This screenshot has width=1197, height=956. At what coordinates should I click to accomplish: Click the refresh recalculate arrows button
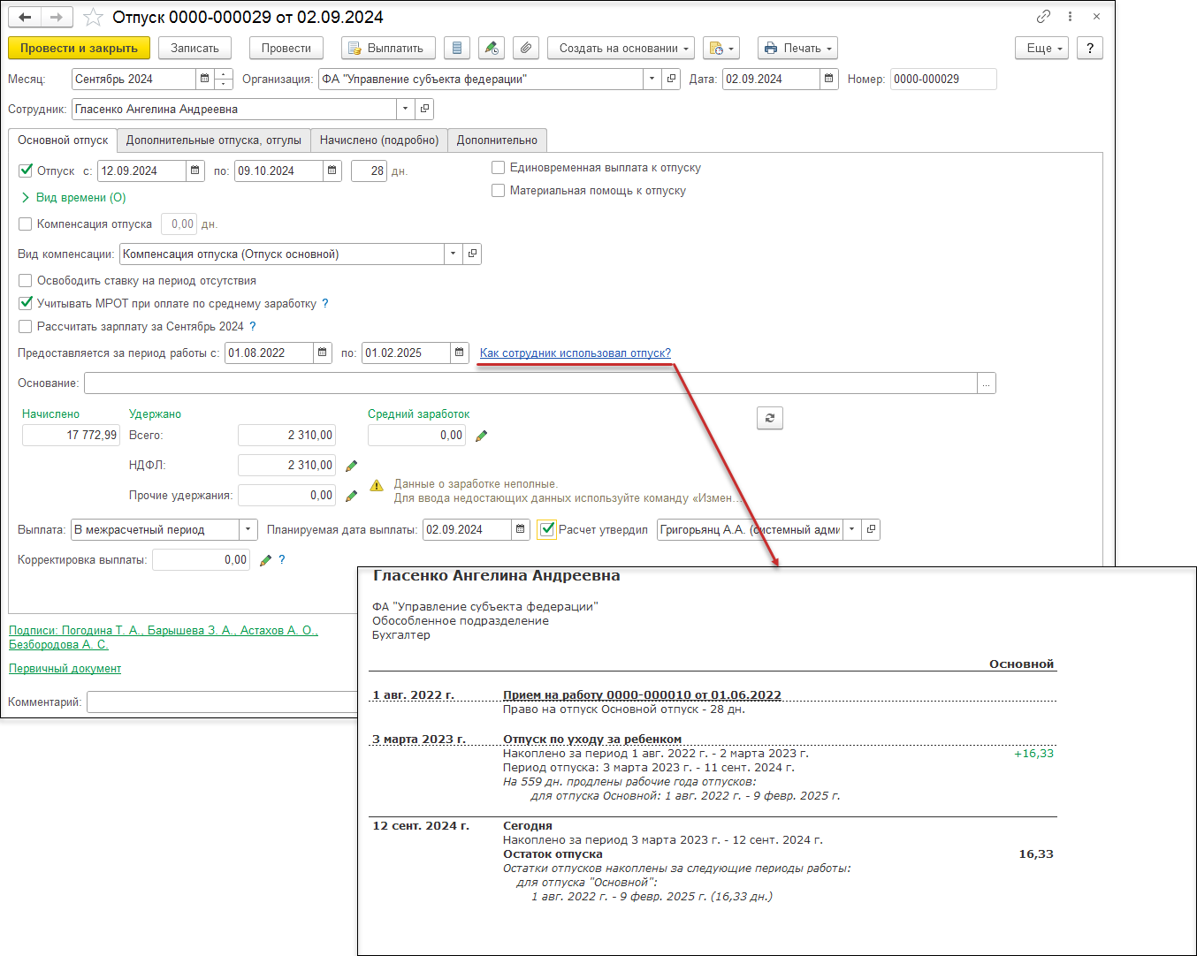pyautogui.click(x=770, y=418)
